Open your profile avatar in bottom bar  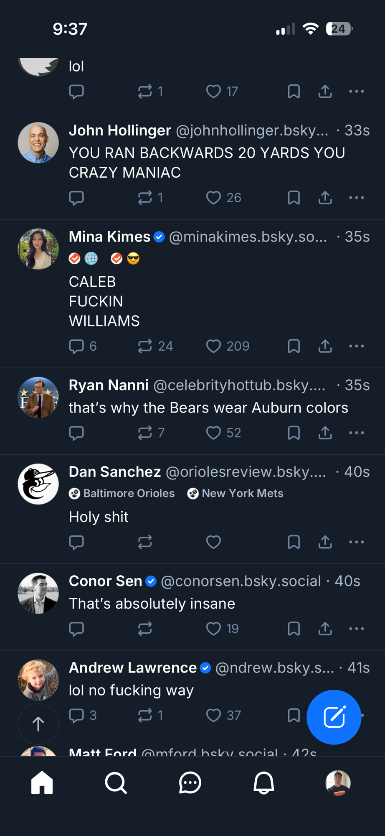[338, 782]
